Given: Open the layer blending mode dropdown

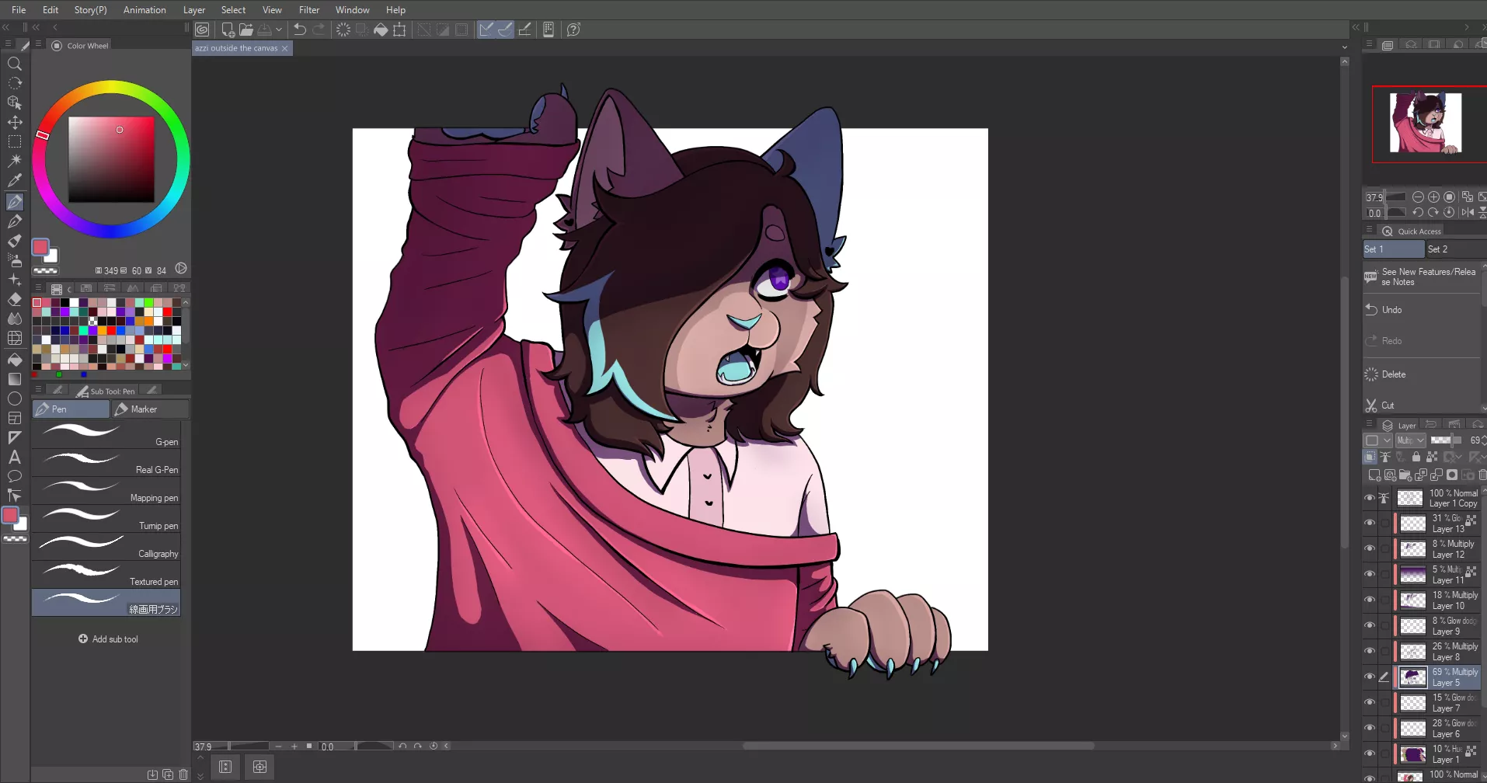Looking at the screenshot, I should [x=1410, y=440].
